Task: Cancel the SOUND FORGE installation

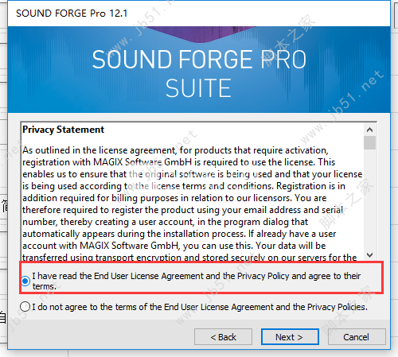Action: [357, 337]
